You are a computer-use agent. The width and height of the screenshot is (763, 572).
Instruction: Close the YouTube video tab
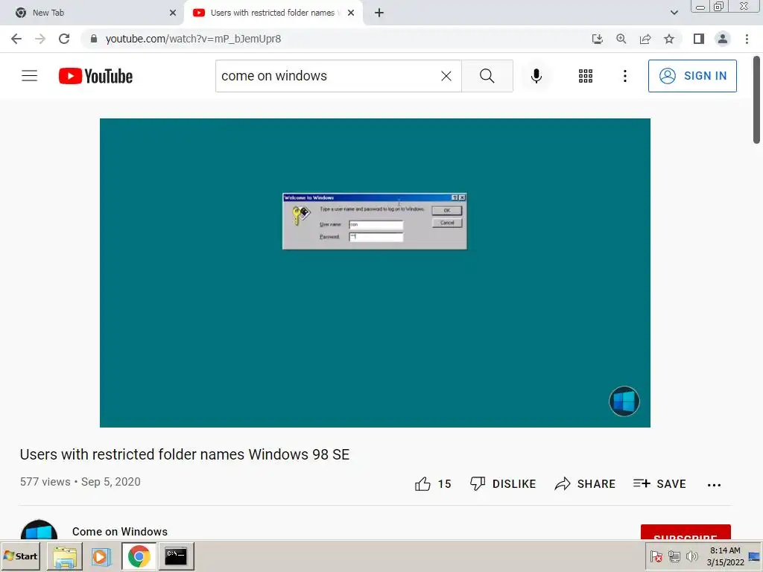(351, 13)
